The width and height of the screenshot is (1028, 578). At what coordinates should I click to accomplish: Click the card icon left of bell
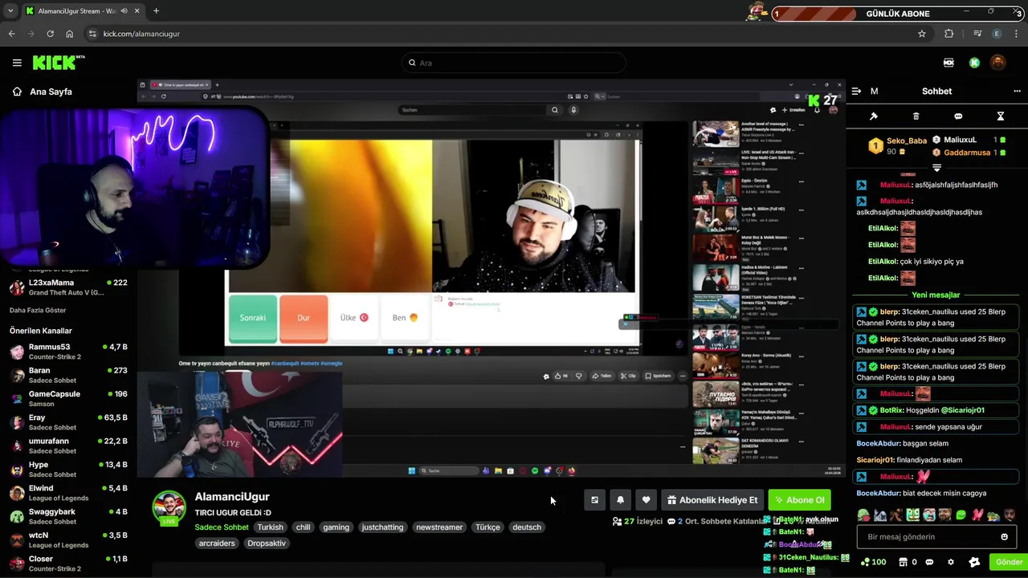[x=594, y=500]
